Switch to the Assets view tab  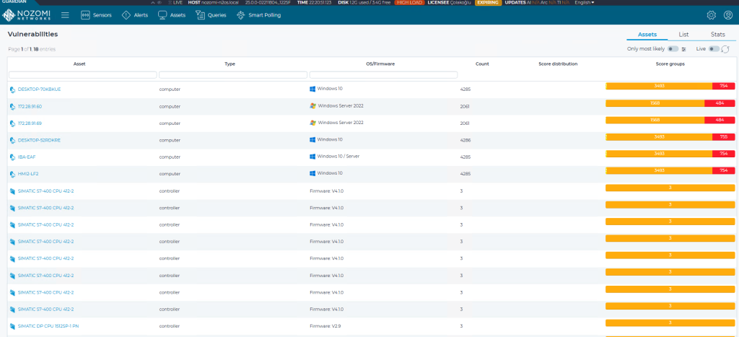pos(647,35)
